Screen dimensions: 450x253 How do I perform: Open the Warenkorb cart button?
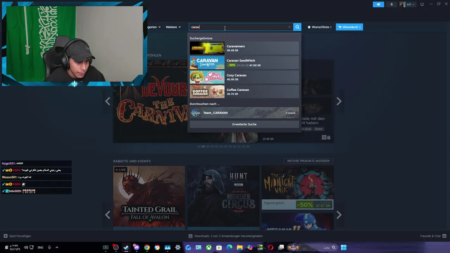point(349,27)
